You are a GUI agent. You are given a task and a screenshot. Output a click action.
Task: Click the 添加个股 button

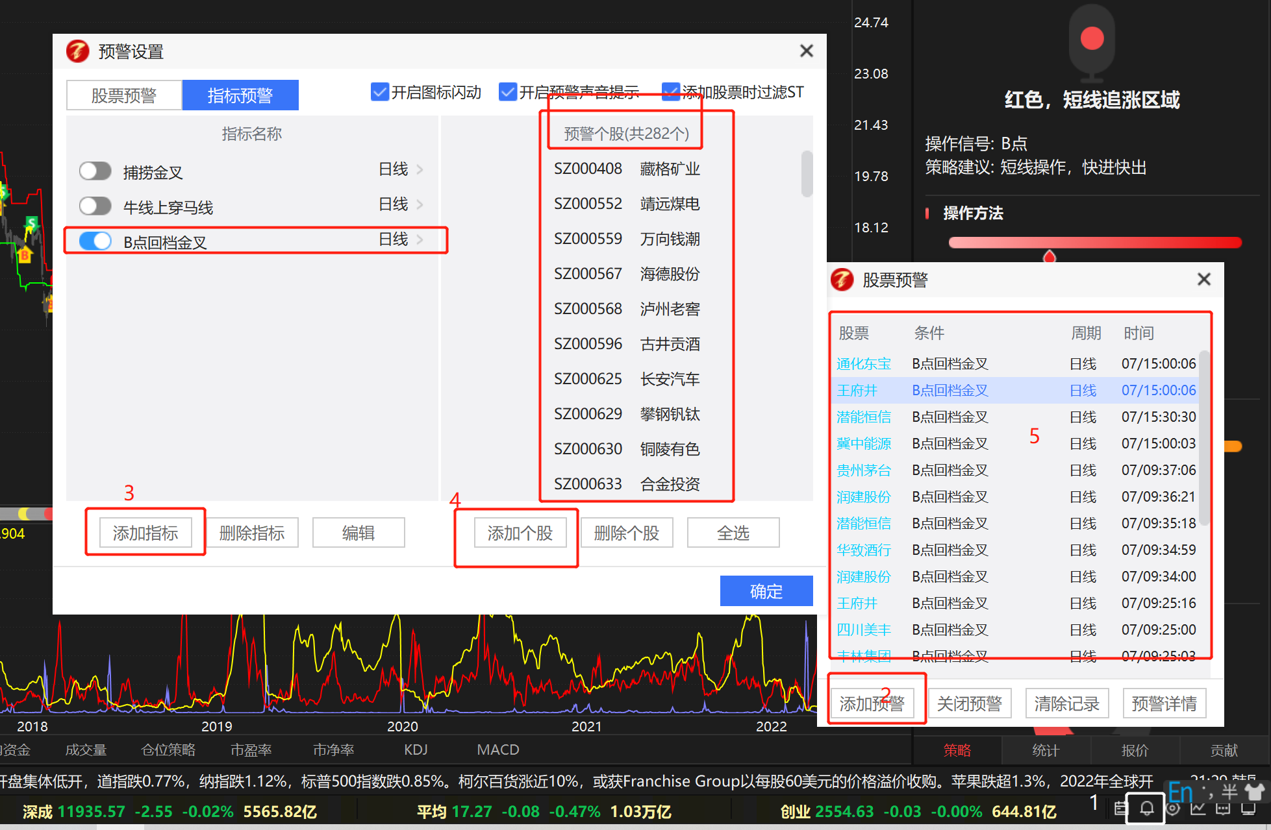[520, 533]
